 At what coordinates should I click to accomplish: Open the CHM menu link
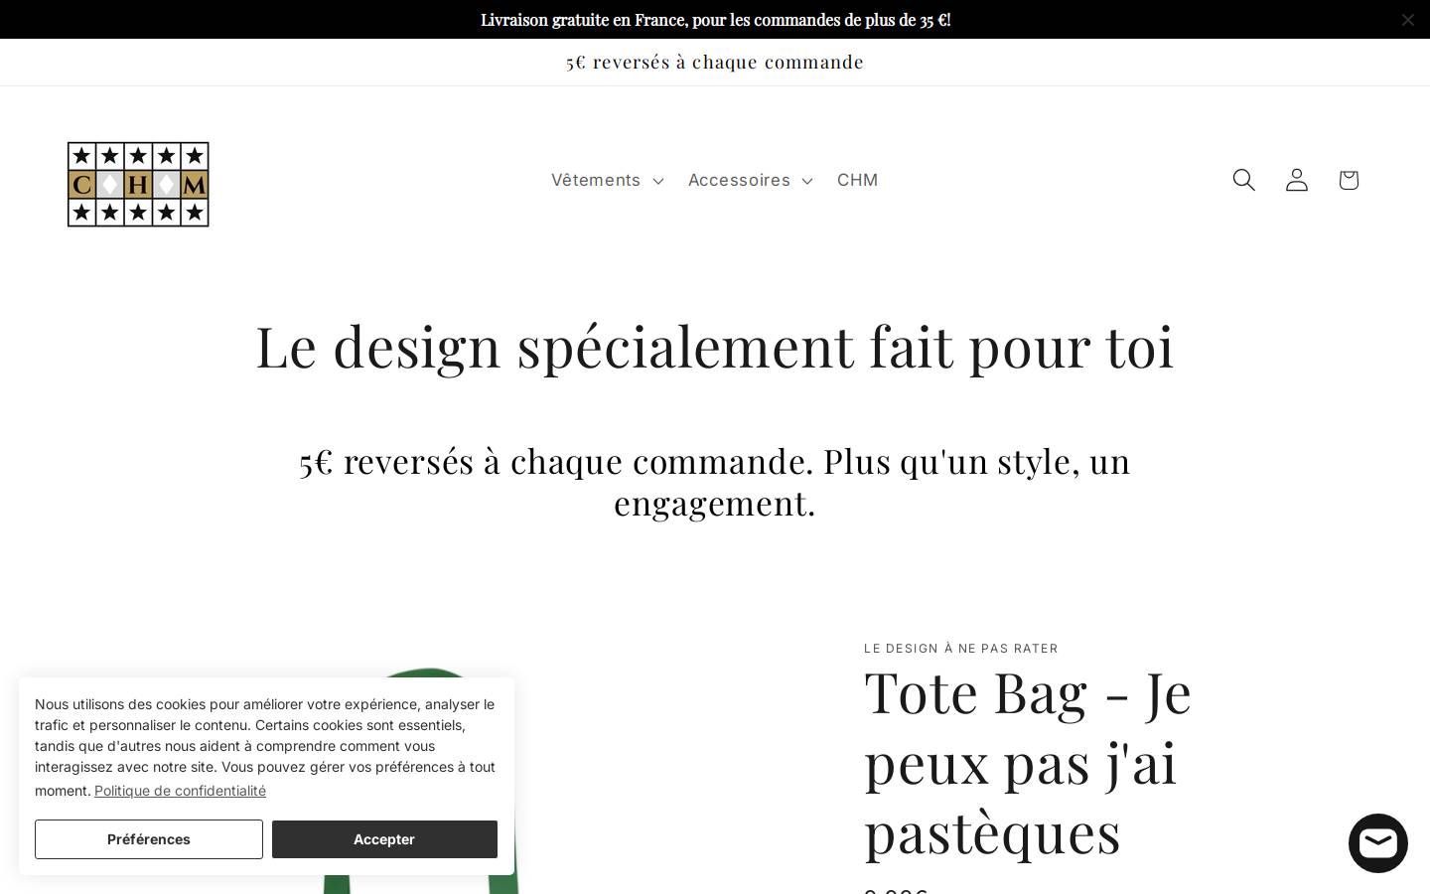coord(857,180)
